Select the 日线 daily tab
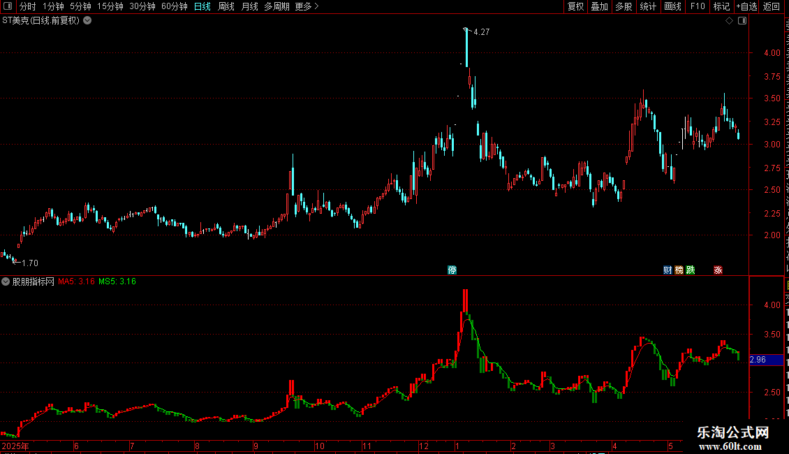789x454 pixels. pos(202,6)
